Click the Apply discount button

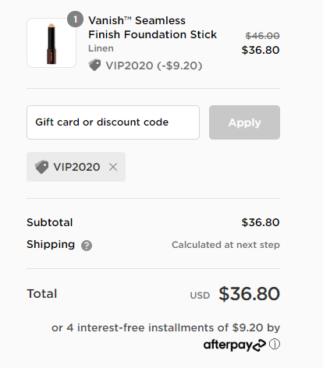(x=244, y=122)
